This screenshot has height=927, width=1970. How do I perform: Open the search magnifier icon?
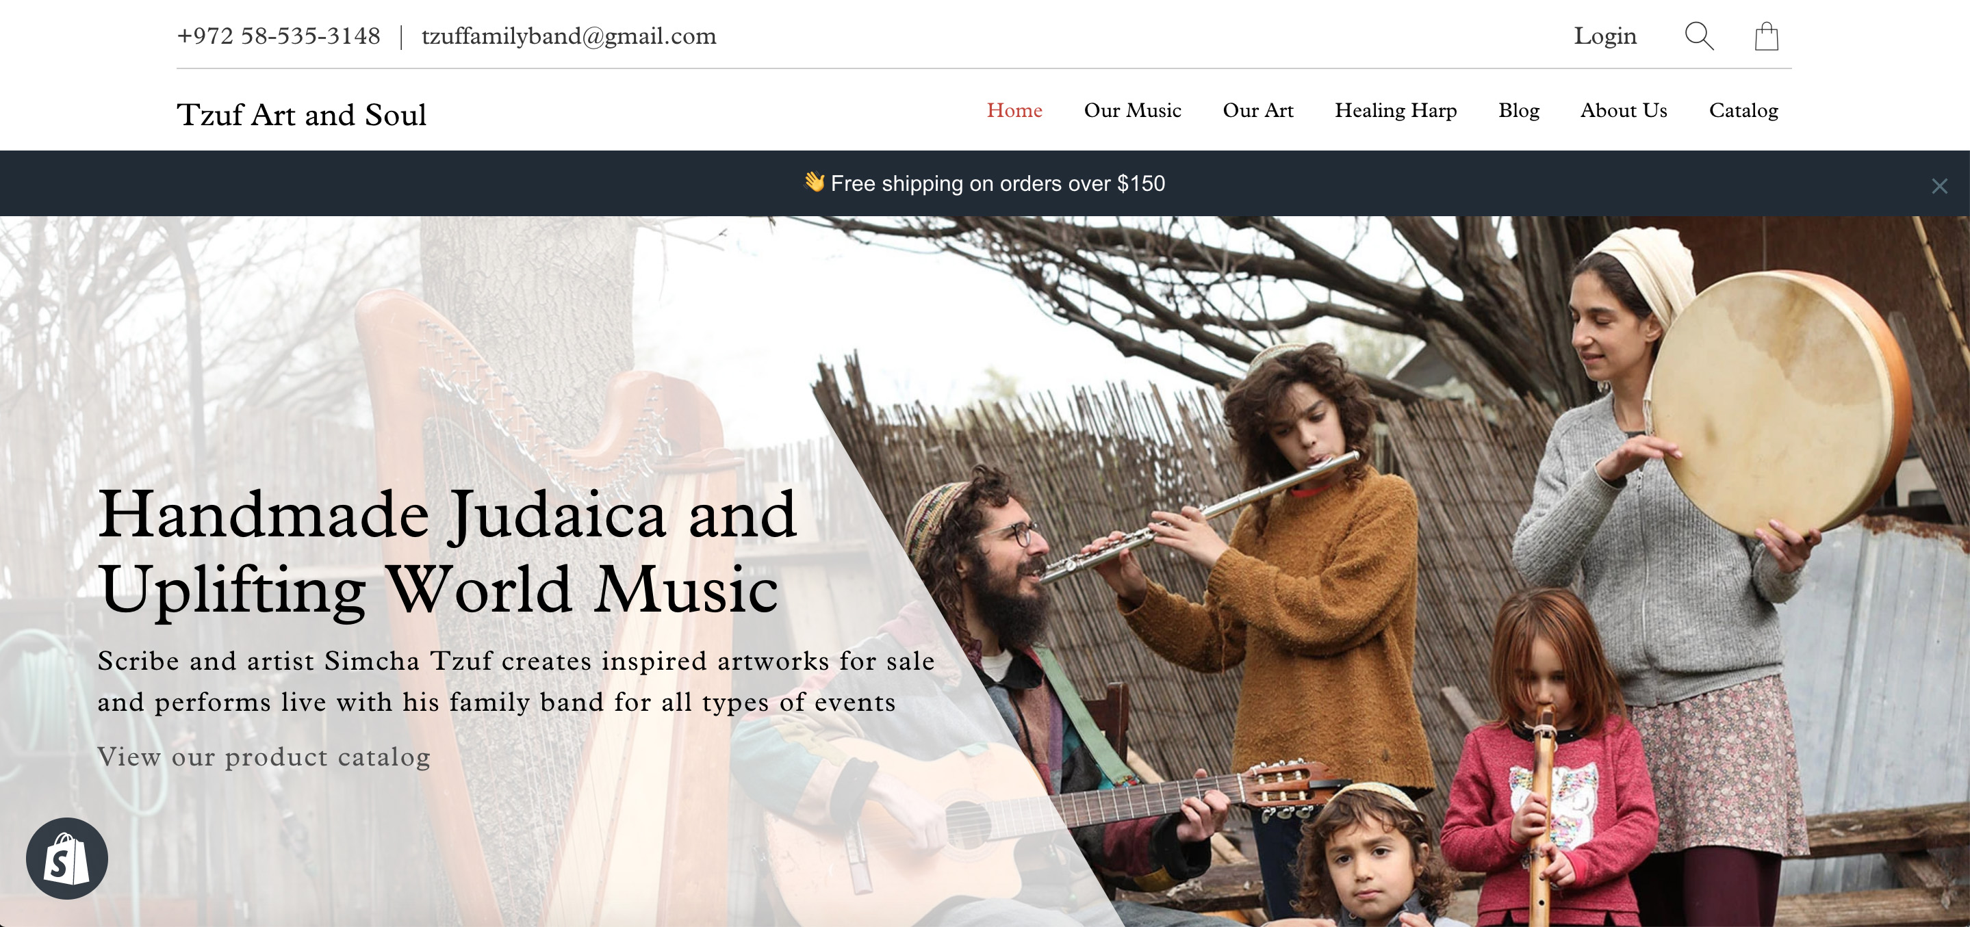tap(1698, 36)
